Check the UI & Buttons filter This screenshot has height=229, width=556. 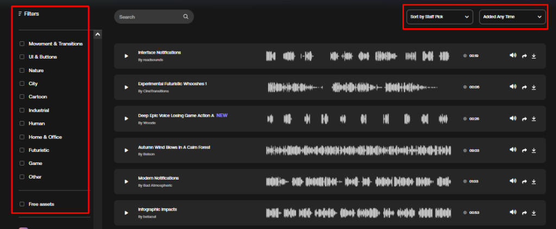tap(22, 57)
